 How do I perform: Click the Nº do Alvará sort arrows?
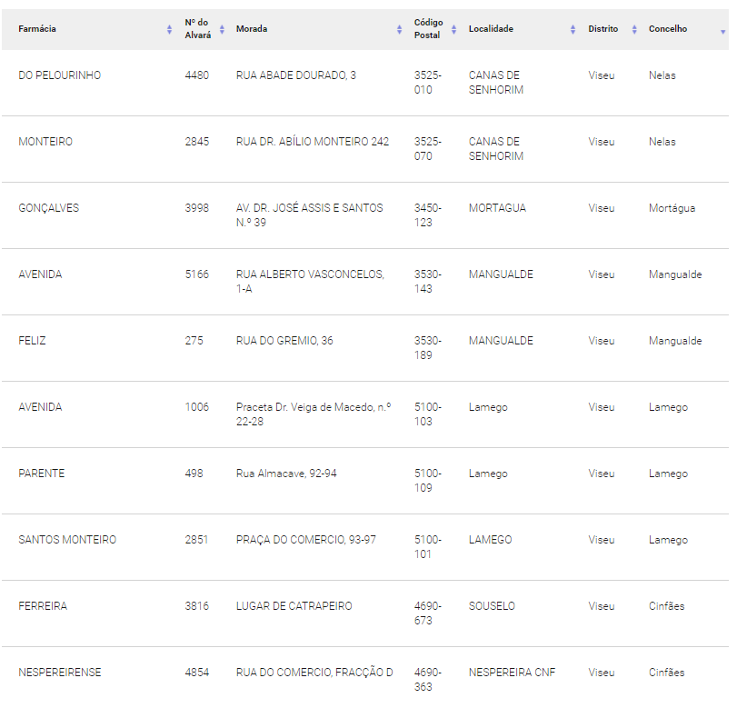click(x=222, y=30)
